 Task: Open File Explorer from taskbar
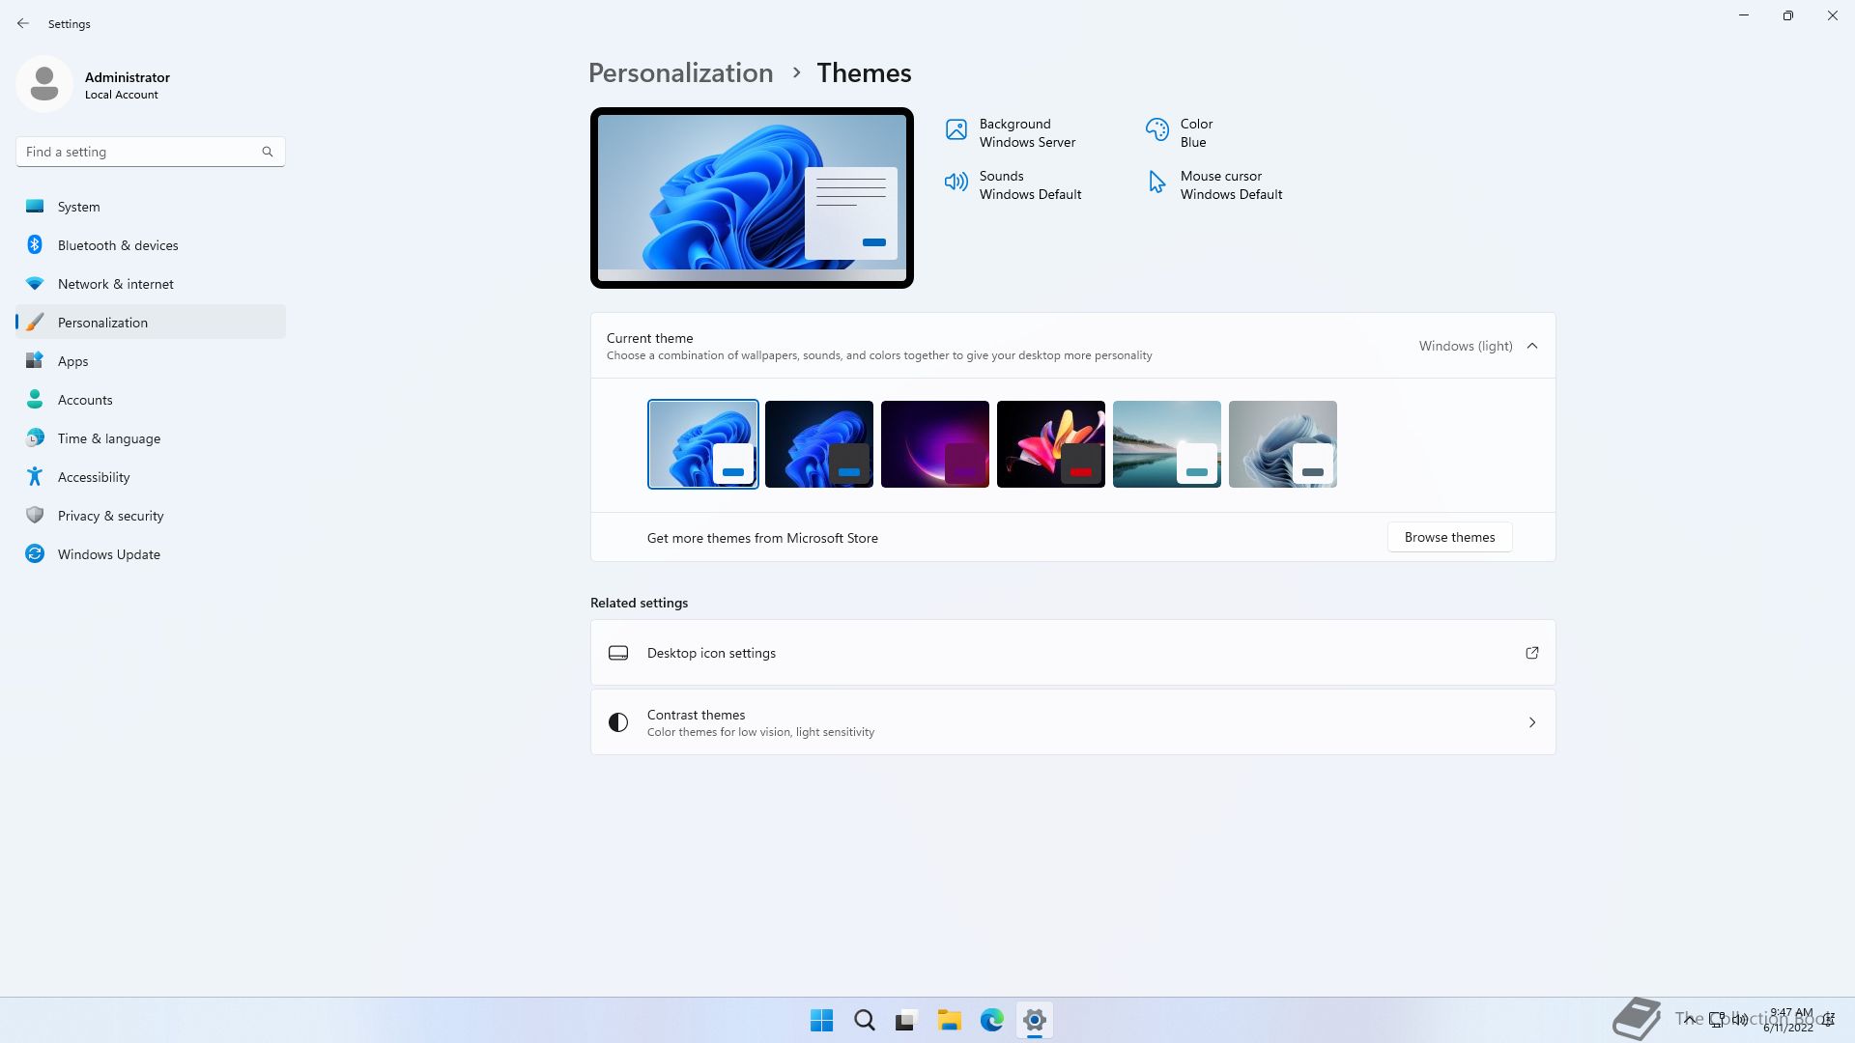(x=949, y=1020)
